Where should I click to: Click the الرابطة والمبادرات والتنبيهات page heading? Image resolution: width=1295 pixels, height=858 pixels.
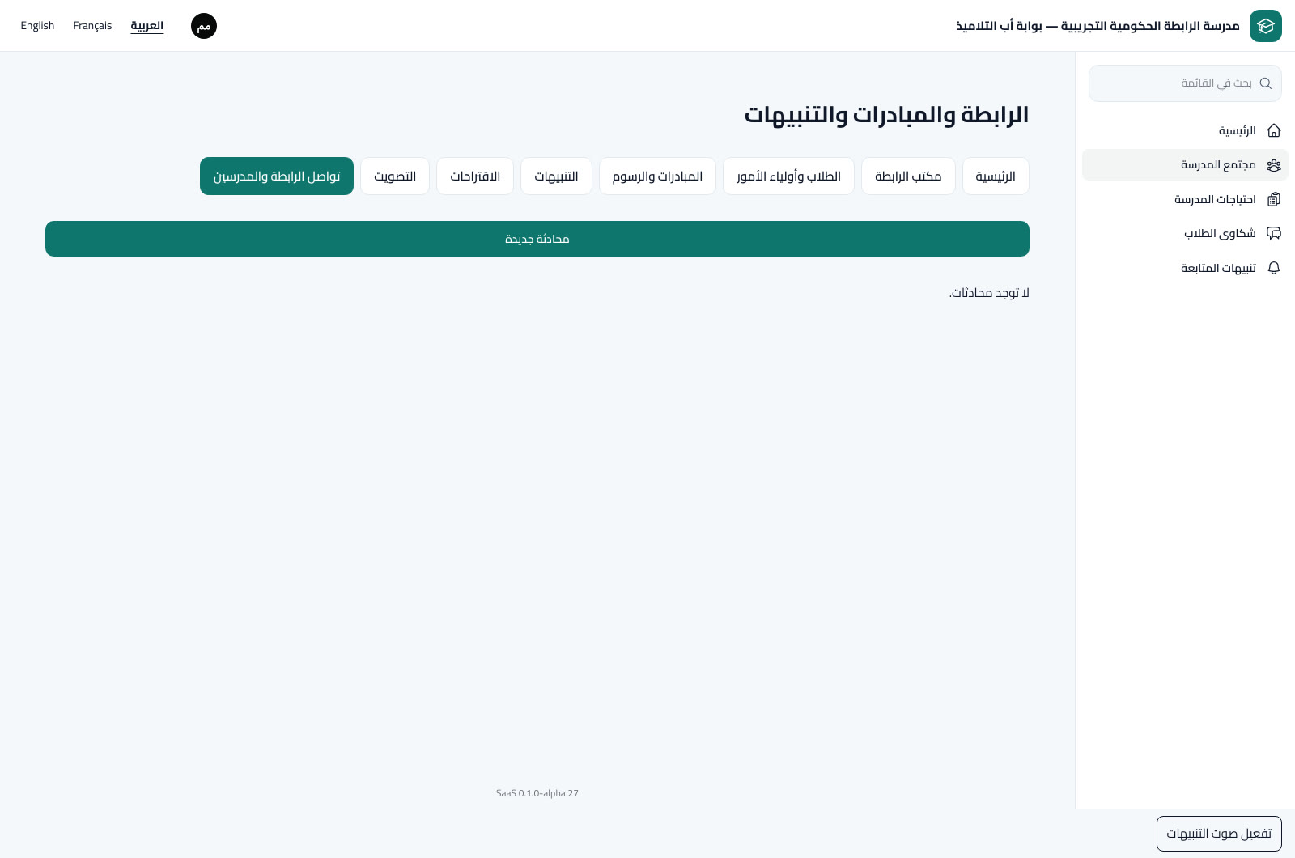click(x=886, y=115)
